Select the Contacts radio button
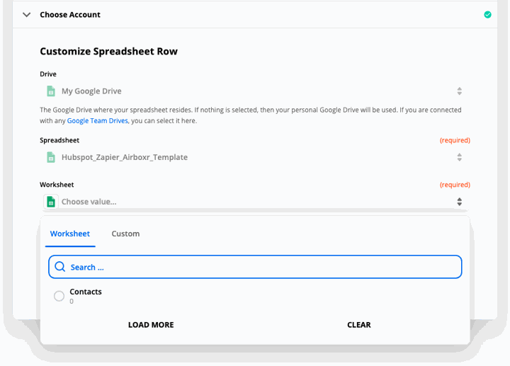 [x=59, y=296]
